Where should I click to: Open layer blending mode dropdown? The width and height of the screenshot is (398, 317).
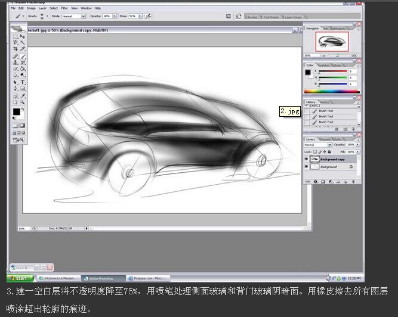pos(329,145)
